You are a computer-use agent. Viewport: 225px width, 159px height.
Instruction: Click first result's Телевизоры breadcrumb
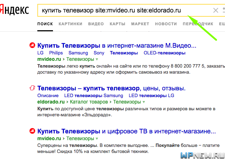[80, 59]
